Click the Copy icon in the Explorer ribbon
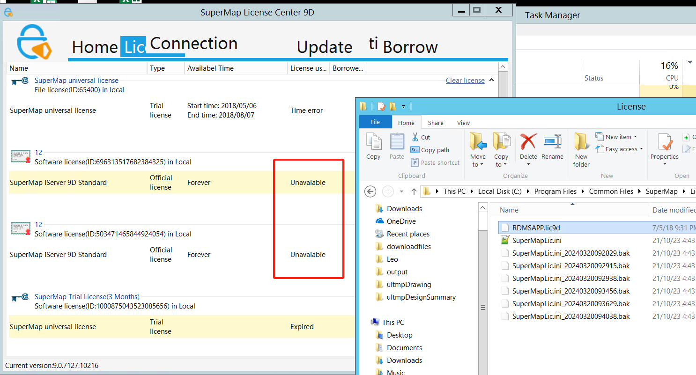Screen dimensions: 696x375 click(x=373, y=142)
